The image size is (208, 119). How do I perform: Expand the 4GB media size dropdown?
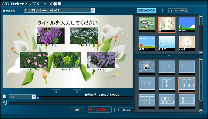point(34,97)
